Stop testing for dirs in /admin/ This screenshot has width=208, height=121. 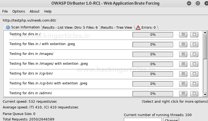(194, 93)
